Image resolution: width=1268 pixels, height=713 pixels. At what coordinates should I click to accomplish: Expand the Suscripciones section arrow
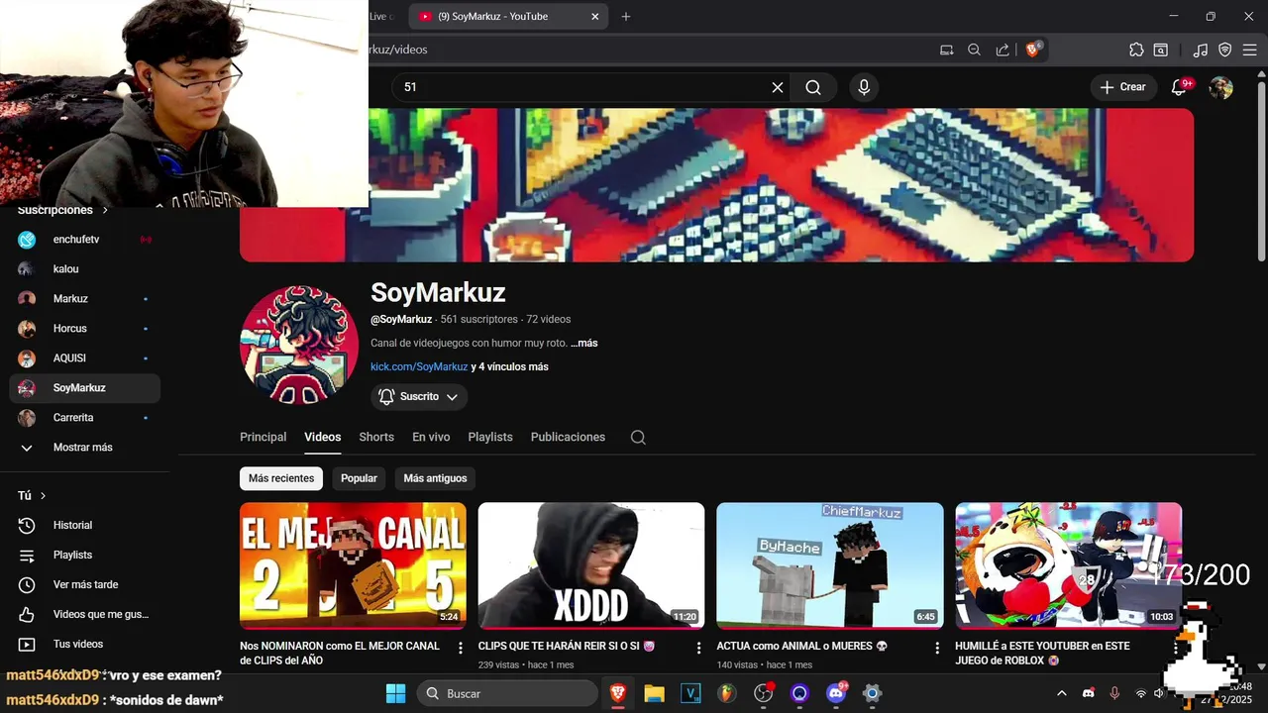pyautogui.click(x=105, y=210)
